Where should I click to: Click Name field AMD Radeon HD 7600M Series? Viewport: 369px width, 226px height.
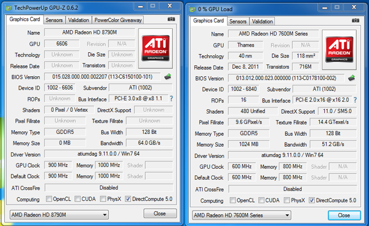pyautogui.click(x=273, y=34)
